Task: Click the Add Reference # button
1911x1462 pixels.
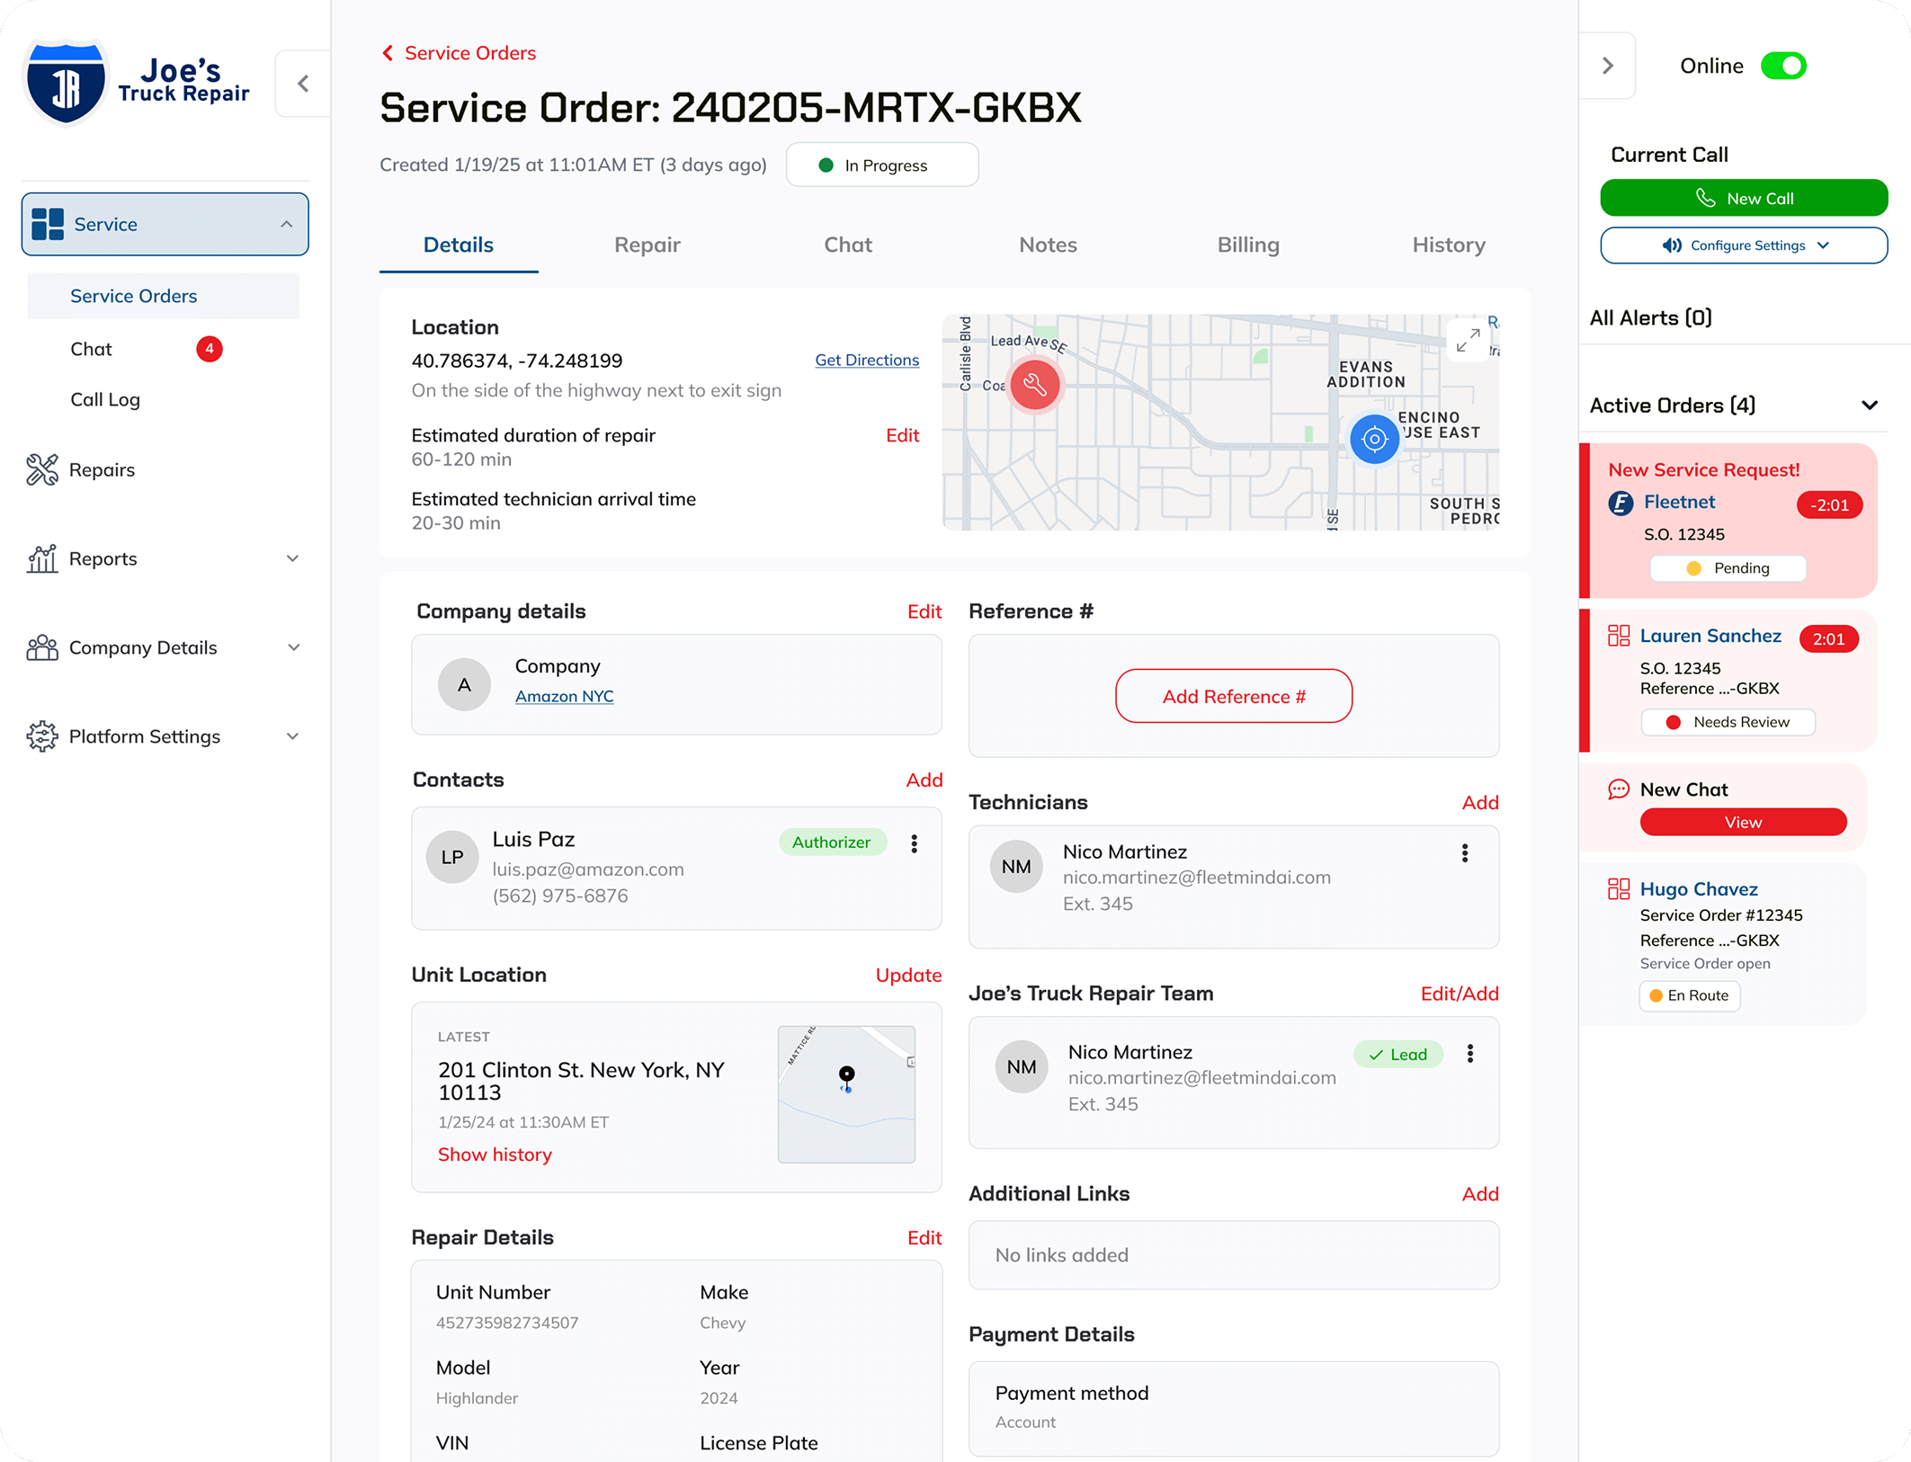Action: (1233, 696)
